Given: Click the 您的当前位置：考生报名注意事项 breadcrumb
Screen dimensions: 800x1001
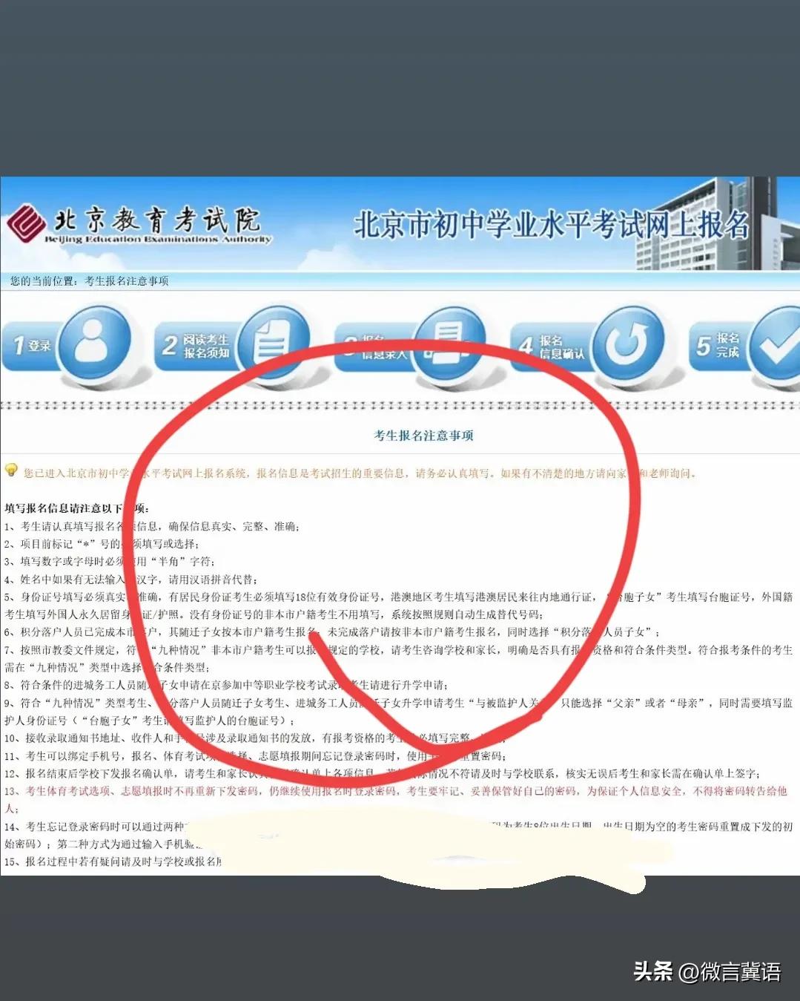Looking at the screenshot, I should pos(89,281).
